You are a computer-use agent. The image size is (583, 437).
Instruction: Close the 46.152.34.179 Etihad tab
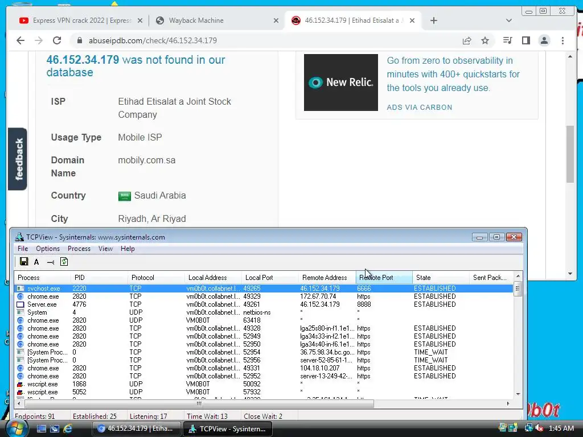point(412,20)
